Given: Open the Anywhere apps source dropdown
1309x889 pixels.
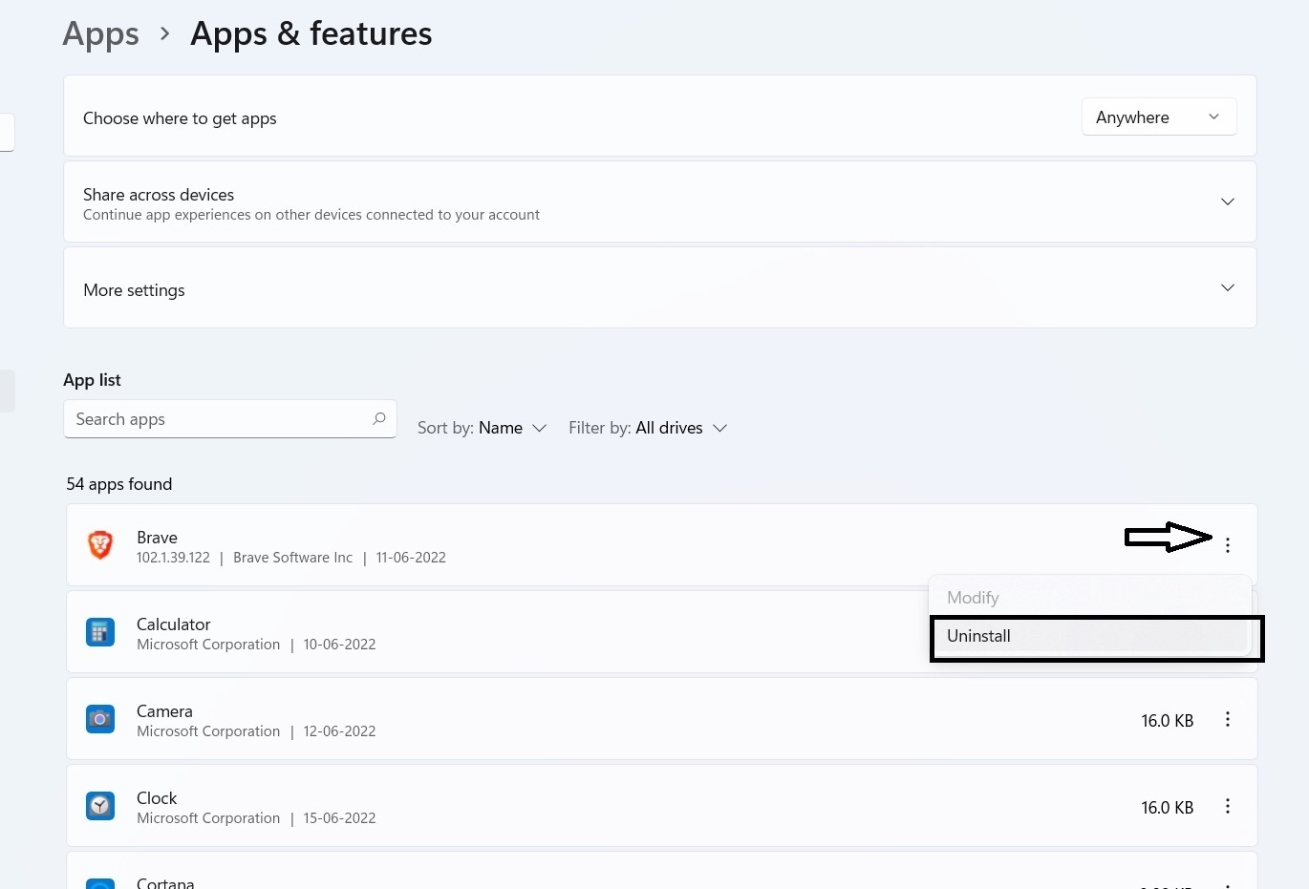Looking at the screenshot, I should (1159, 116).
